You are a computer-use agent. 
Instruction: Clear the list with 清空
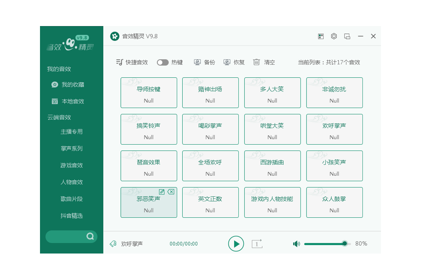point(264,63)
